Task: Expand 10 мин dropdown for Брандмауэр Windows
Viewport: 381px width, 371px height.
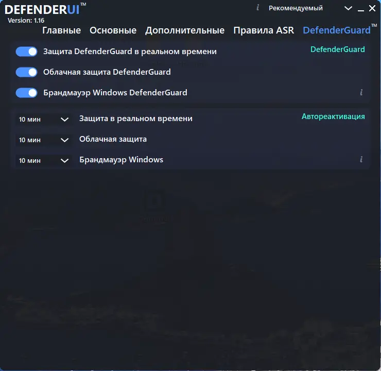Action: (x=44, y=160)
